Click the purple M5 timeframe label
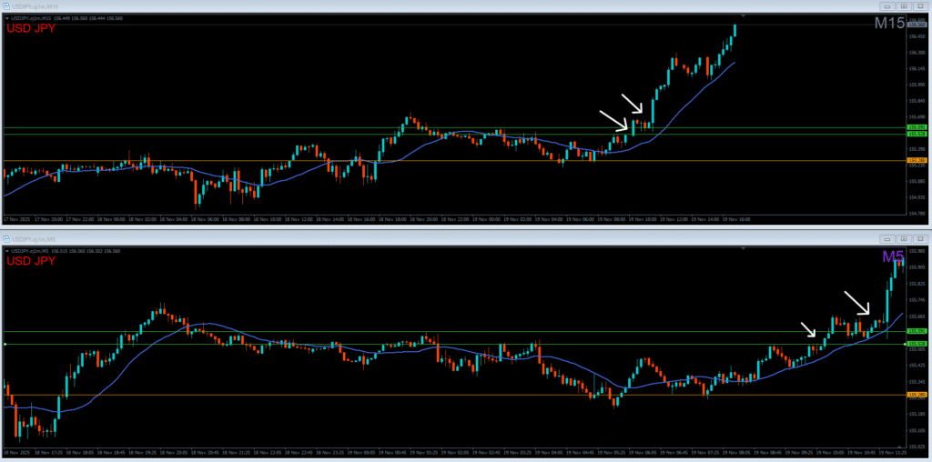This screenshot has height=462, width=932. 893,256
